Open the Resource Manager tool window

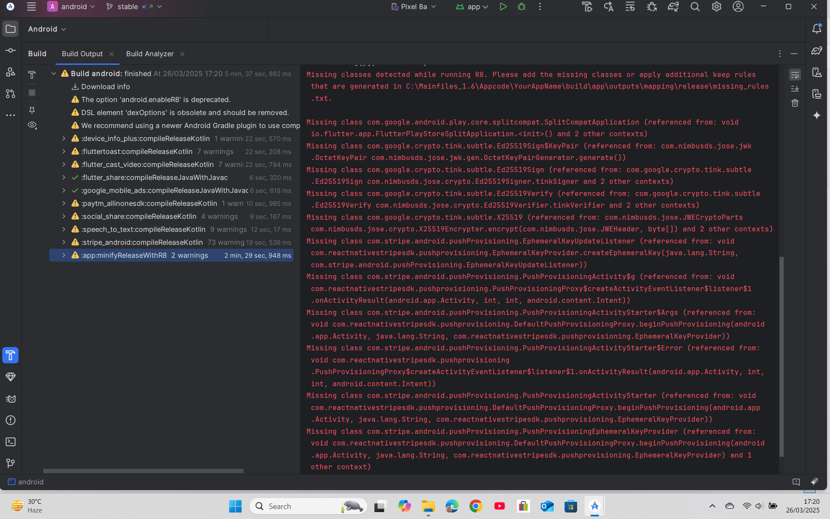click(10, 72)
